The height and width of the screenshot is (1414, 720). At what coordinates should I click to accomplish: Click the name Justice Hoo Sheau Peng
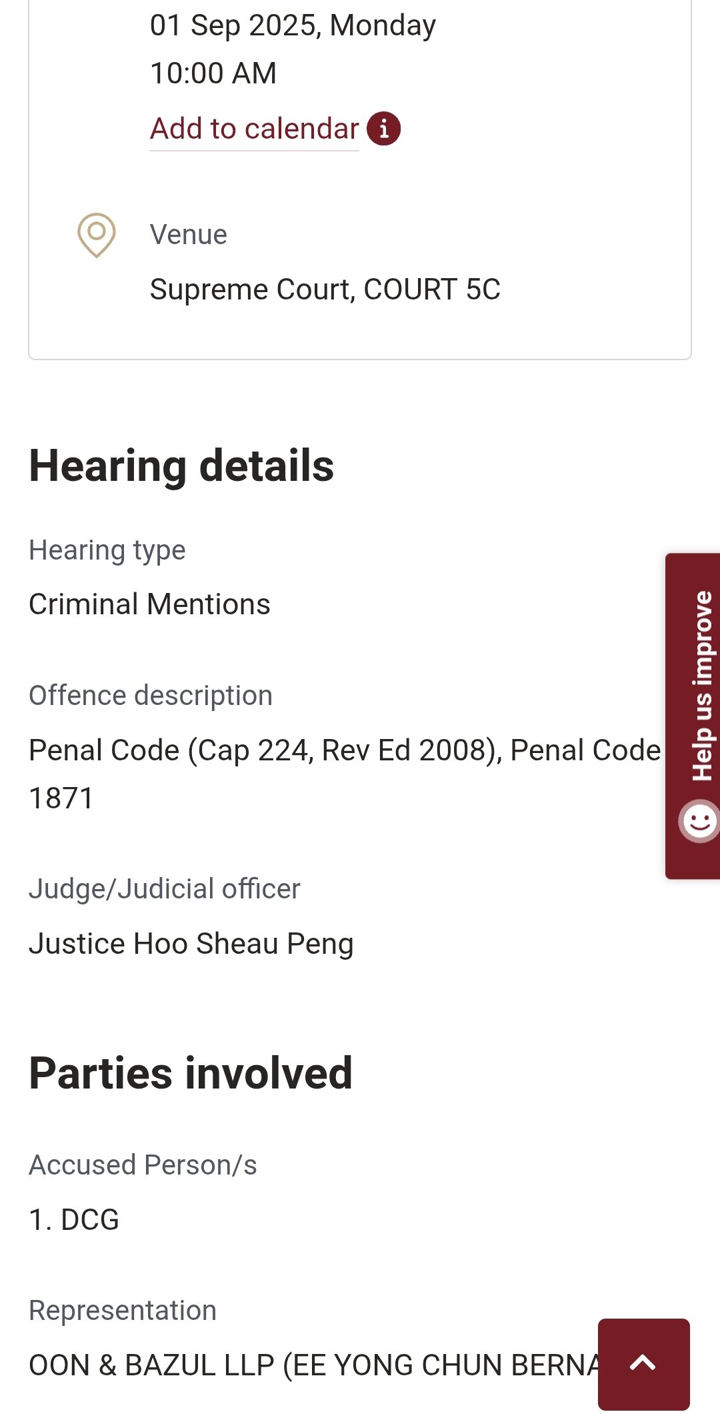click(x=191, y=944)
